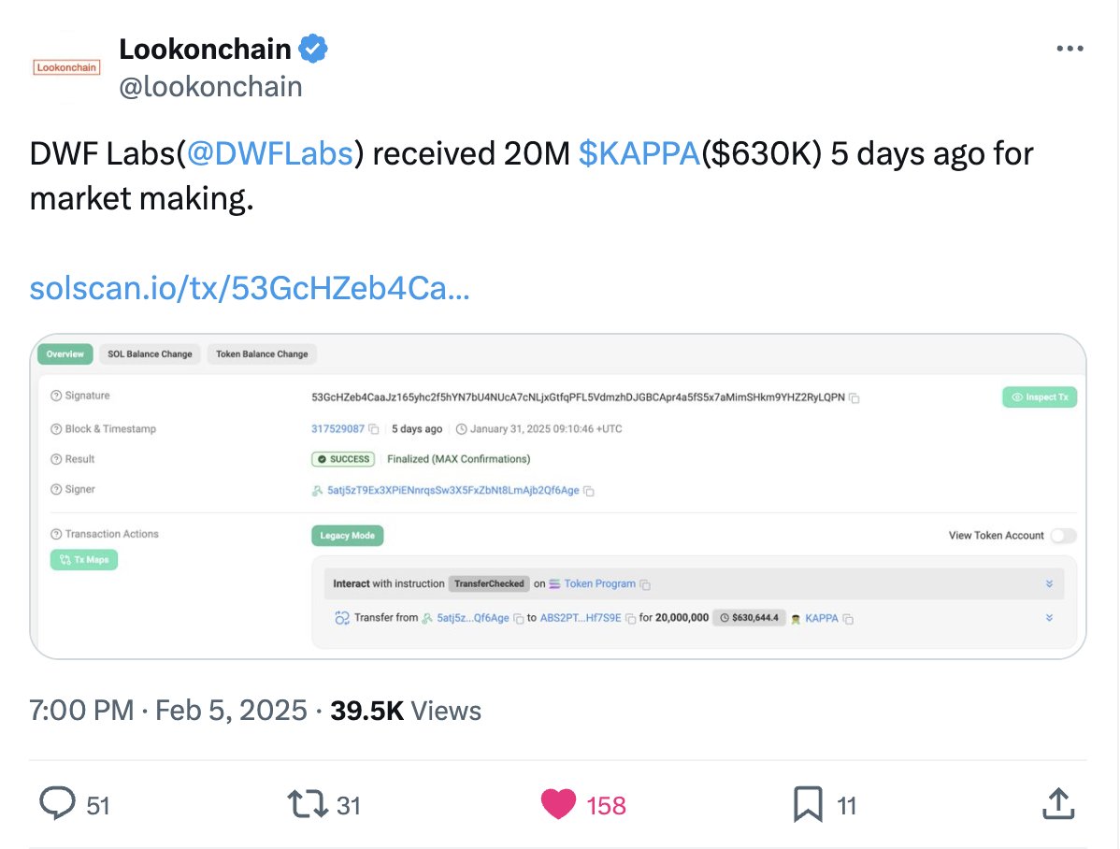Select the Overview tab

(x=65, y=353)
